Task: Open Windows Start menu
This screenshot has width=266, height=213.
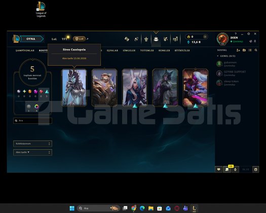Action: tap(72, 208)
